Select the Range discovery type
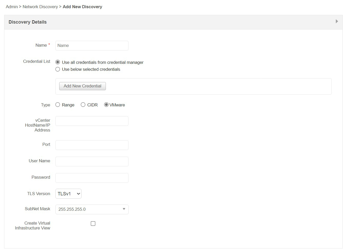This screenshot has height=252, width=343. pyautogui.click(x=58, y=105)
